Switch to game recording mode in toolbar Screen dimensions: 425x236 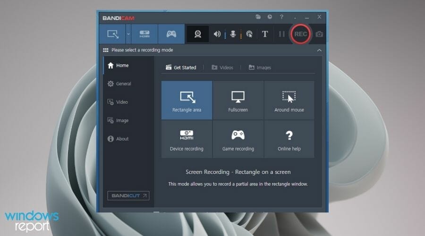(x=171, y=34)
